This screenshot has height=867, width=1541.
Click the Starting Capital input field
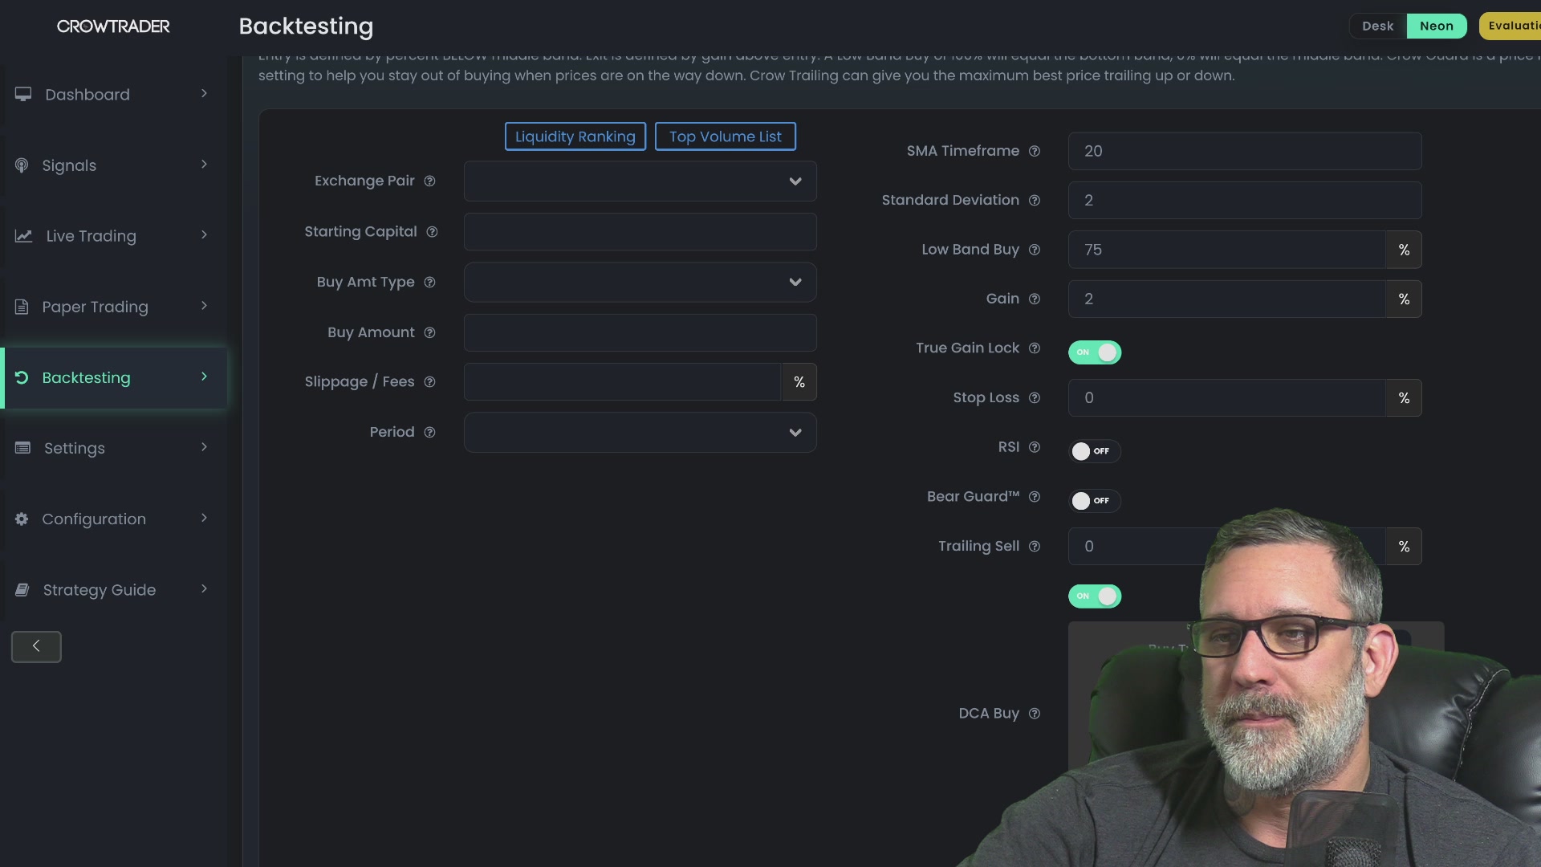coord(640,232)
